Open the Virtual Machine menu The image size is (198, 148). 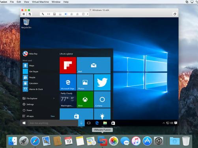[40, 2]
